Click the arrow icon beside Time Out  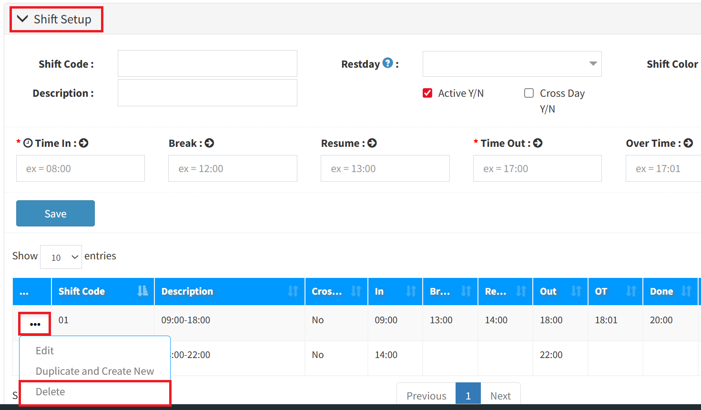tap(538, 143)
